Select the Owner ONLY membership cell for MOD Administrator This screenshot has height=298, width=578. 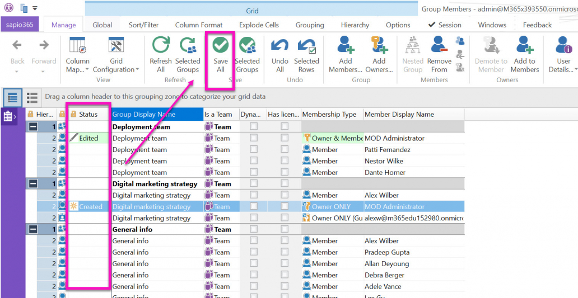coord(332,207)
